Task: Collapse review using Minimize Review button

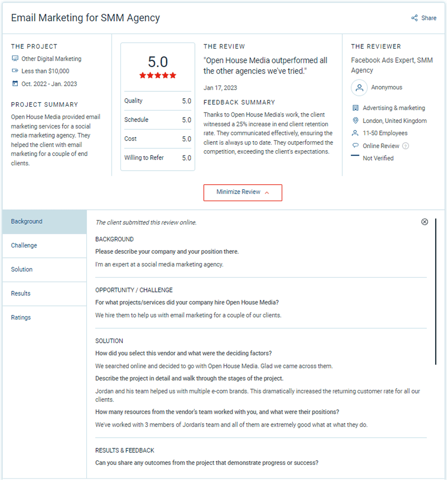Action: pos(243,193)
